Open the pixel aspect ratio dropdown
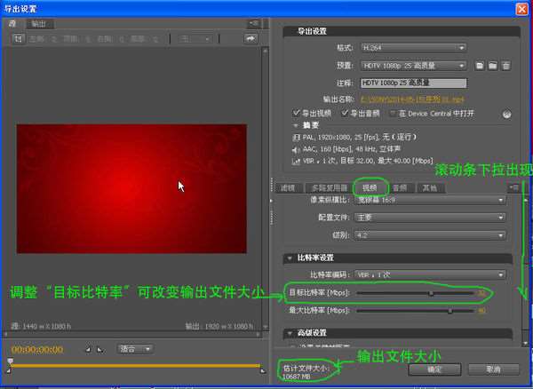Screen dimensions: 533x389 click(x=430, y=200)
